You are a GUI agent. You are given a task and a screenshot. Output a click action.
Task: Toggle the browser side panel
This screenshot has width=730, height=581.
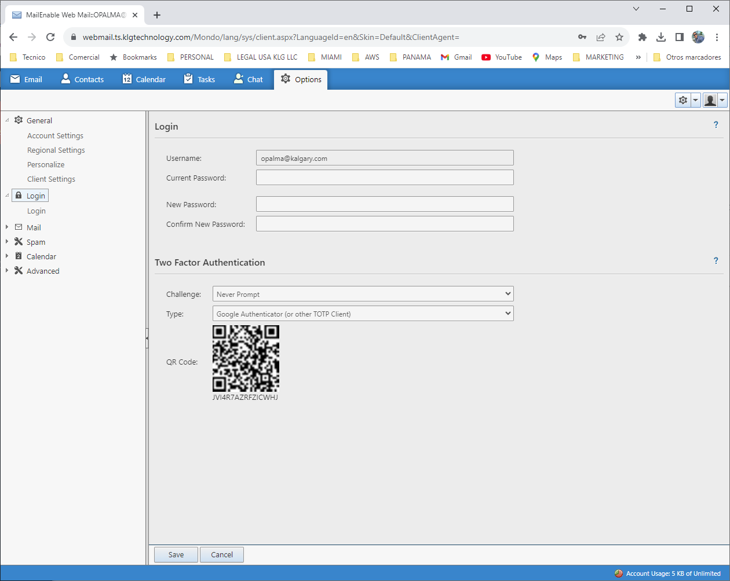pos(680,37)
